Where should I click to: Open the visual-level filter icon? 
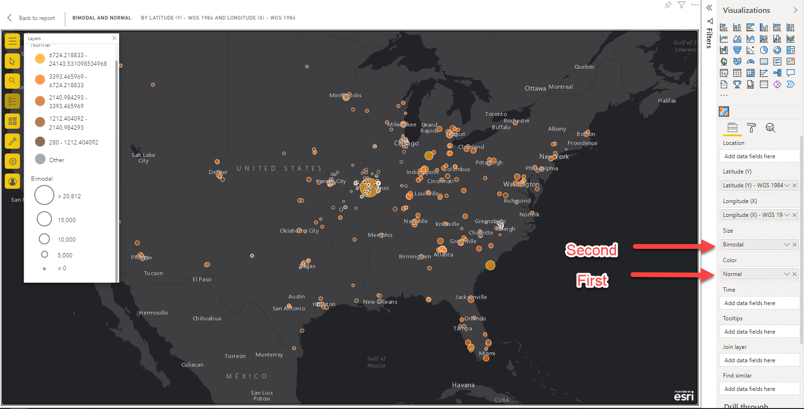coord(682,5)
